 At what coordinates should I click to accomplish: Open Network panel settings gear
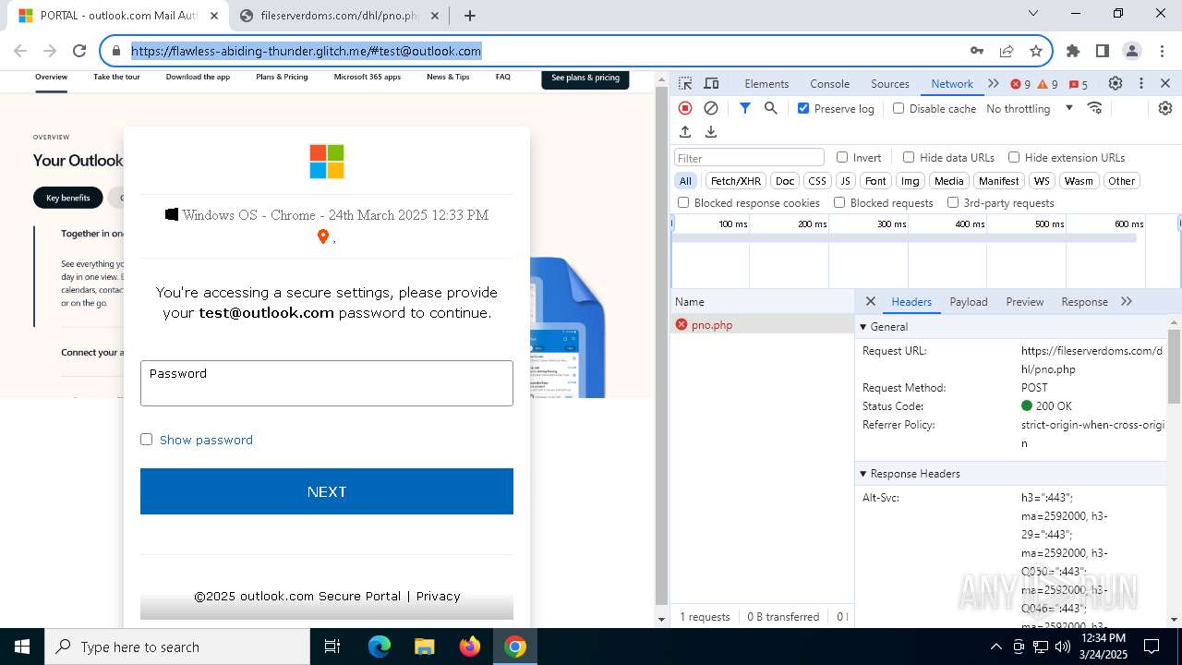coord(1165,108)
